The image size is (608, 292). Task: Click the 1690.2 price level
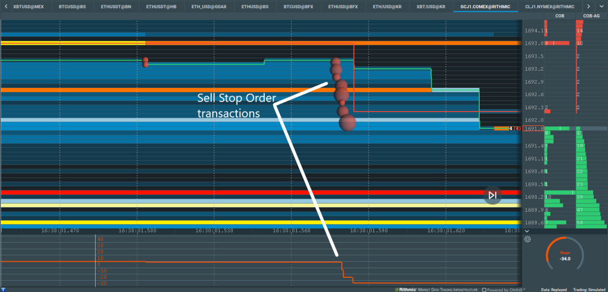(533, 197)
